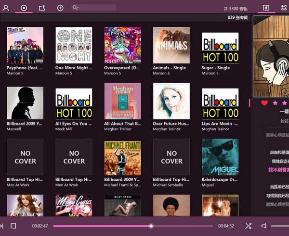Open the Animals - Single album
Screen dimensions: 289x236
[x=171, y=45]
